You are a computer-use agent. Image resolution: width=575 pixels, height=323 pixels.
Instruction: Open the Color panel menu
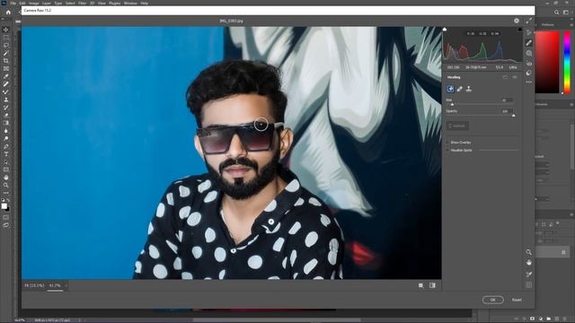coord(571,25)
